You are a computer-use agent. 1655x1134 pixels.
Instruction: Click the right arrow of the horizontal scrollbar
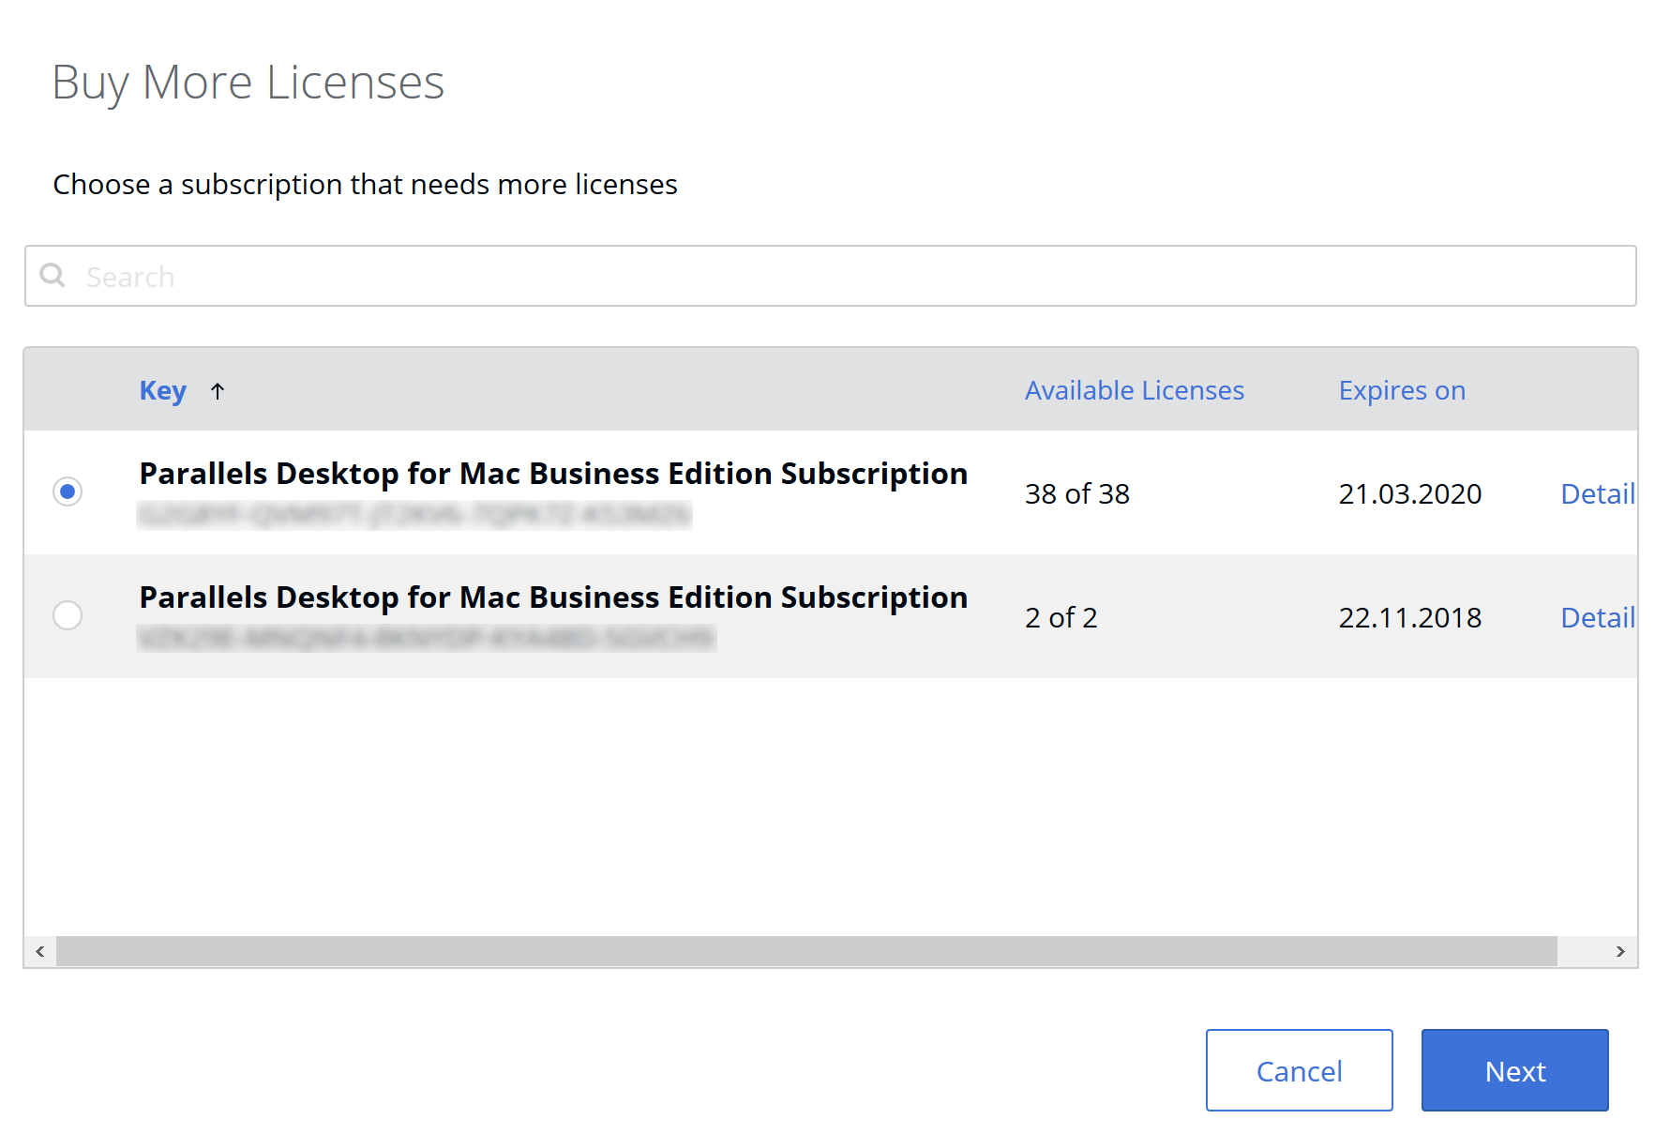[x=1619, y=951]
